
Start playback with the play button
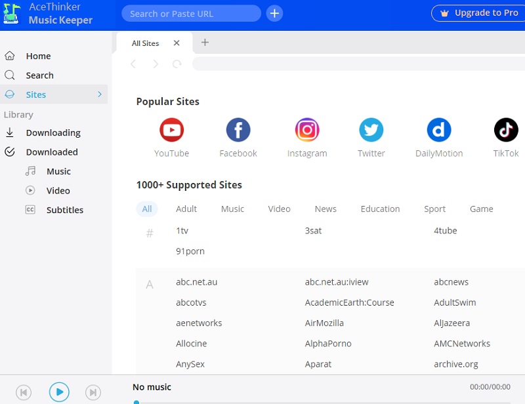point(59,392)
